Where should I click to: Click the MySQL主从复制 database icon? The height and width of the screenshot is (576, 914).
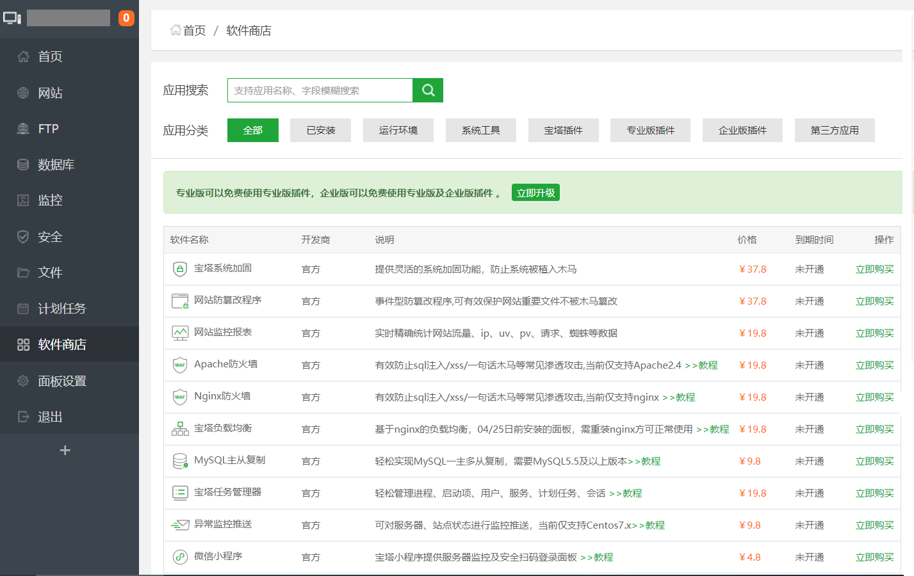tap(180, 461)
